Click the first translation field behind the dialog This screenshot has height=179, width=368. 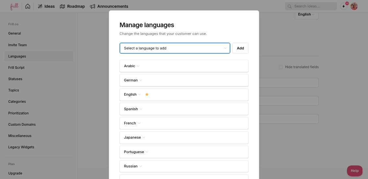289,83
